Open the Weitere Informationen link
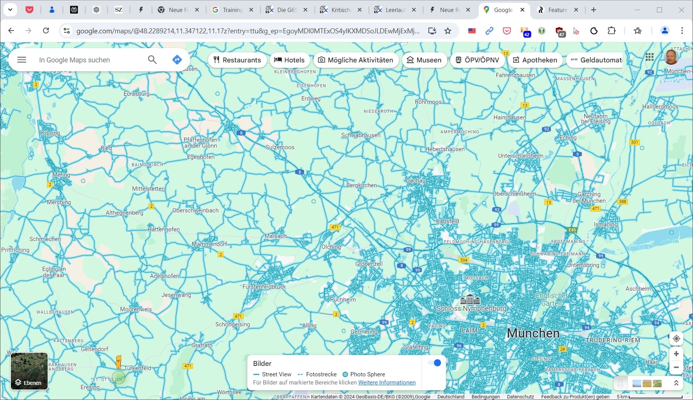This screenshot has height=400, width=693. pos(387,383)
